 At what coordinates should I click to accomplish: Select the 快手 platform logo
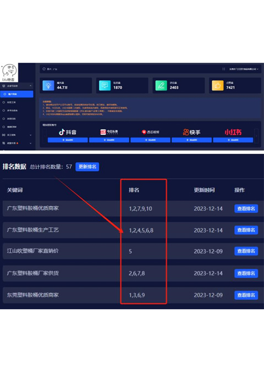[192, 132]
